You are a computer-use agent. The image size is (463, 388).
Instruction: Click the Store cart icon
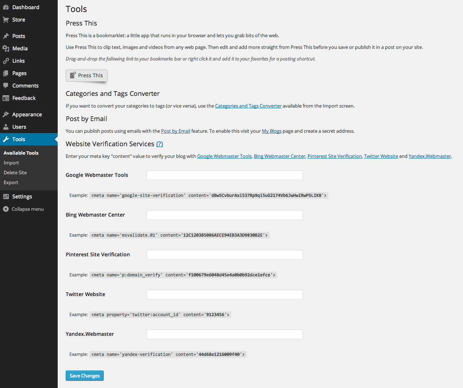click(6, 20)
